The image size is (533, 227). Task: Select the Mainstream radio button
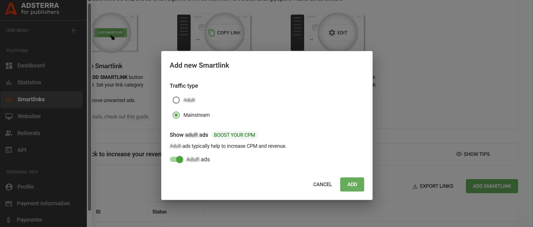click(x=176, y=115)
